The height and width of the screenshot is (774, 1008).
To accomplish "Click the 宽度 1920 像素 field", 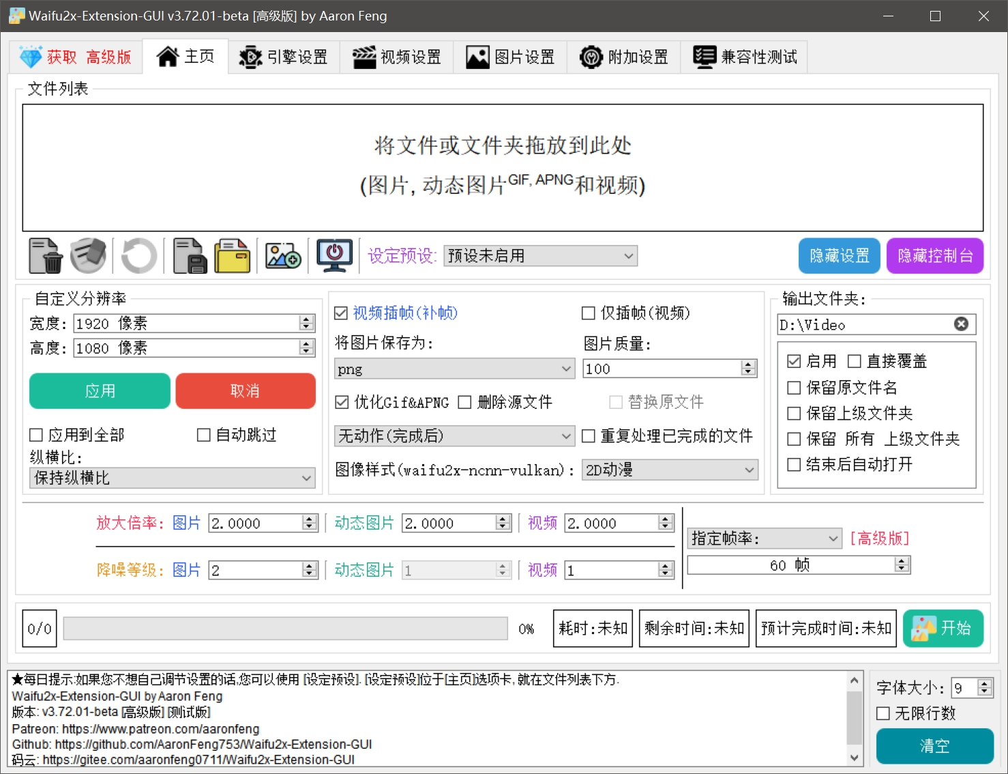I will pyautogui.click(x=194, y=324).
